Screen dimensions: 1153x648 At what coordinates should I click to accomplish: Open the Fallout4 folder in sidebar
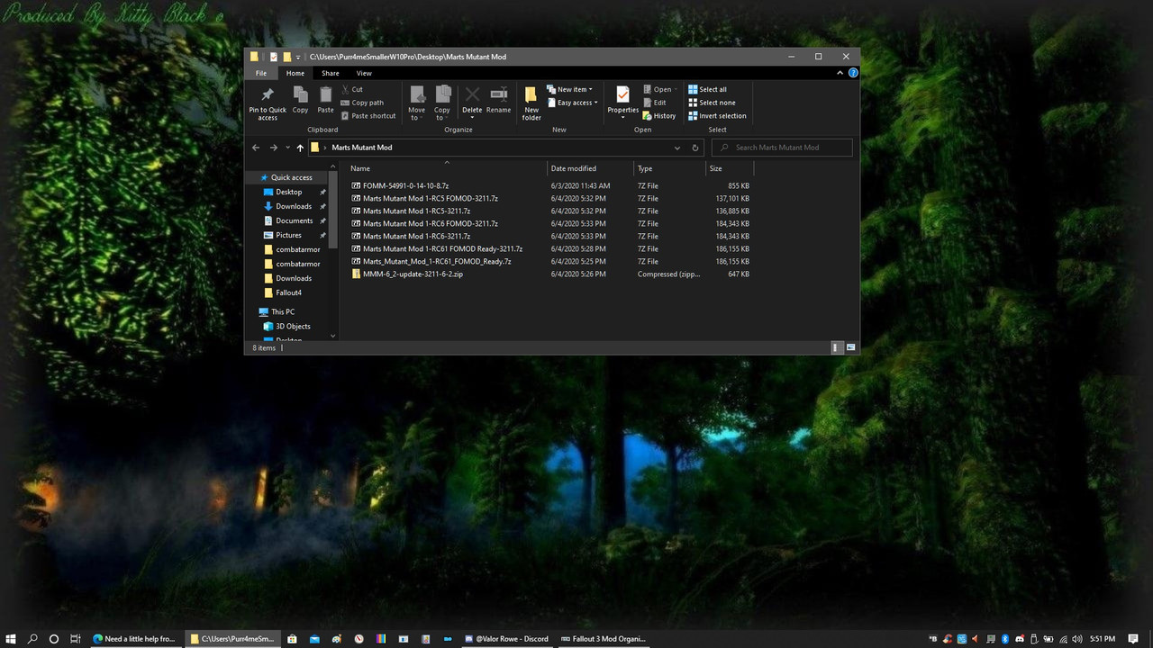288,292
